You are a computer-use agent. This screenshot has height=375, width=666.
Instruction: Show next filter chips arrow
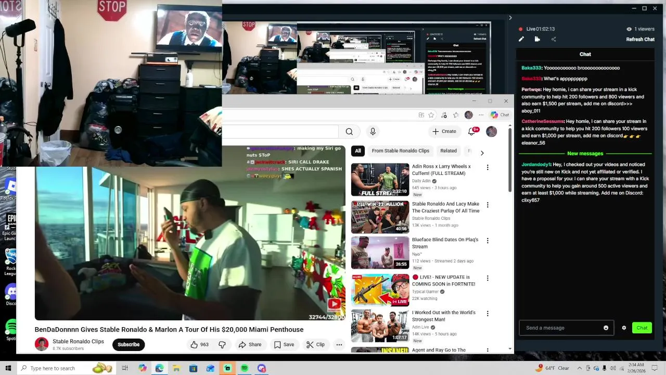(x=482, y=153)
